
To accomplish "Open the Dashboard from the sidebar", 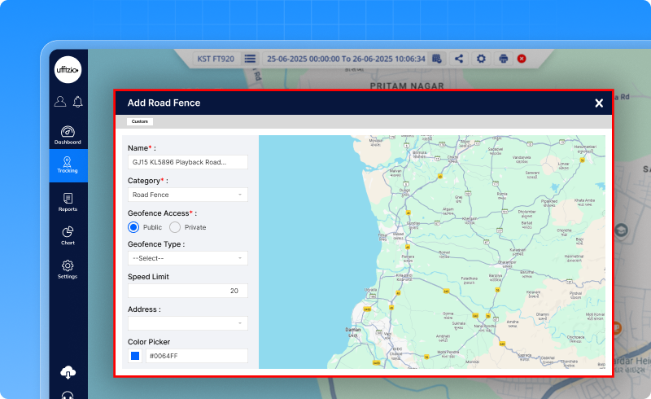I will click(x=68, y=134).
